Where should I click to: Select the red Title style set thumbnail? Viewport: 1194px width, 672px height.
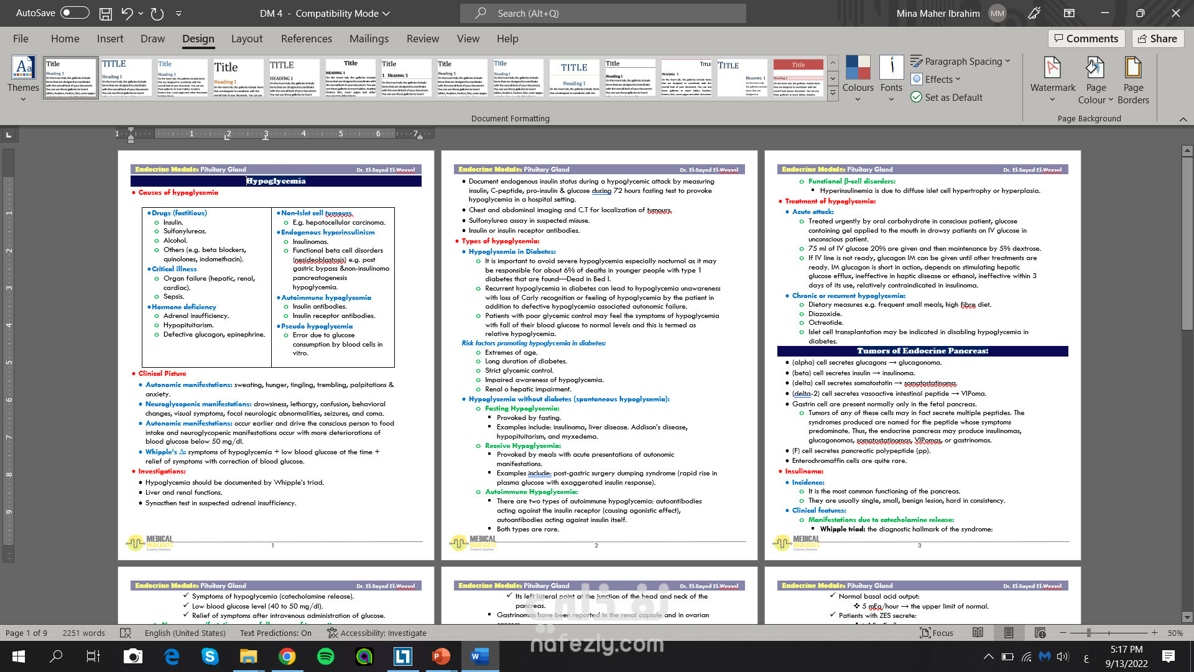[x=798, y=78]
